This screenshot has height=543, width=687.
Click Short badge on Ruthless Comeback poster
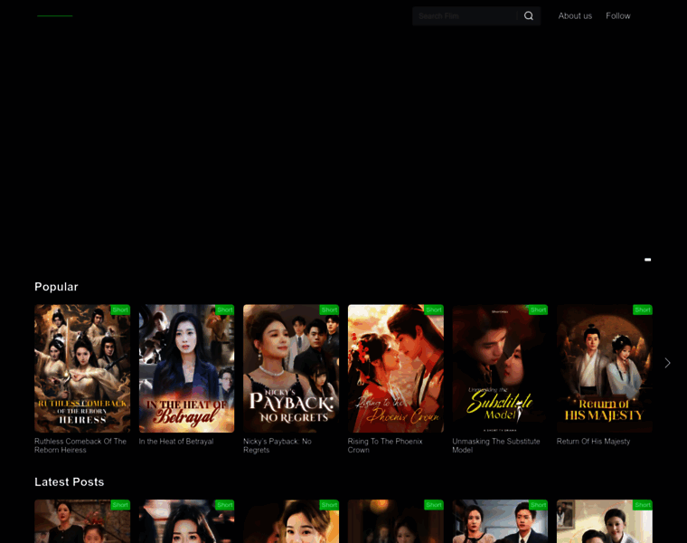click(x=120, y=310)
